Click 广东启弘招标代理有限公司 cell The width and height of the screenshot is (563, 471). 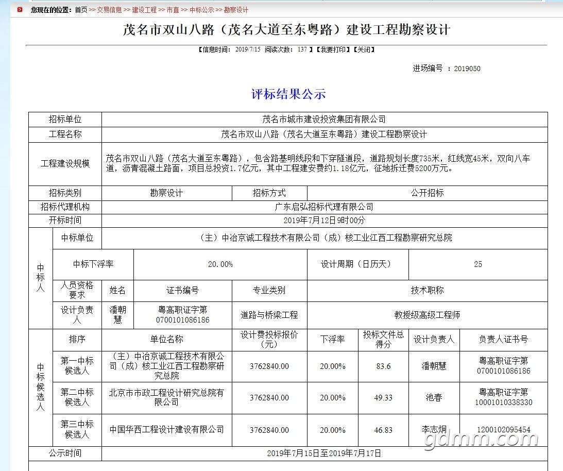[324, 207]
